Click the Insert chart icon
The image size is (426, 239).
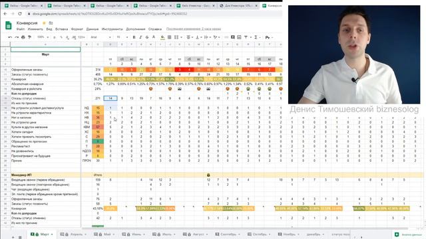coord(239,37)
